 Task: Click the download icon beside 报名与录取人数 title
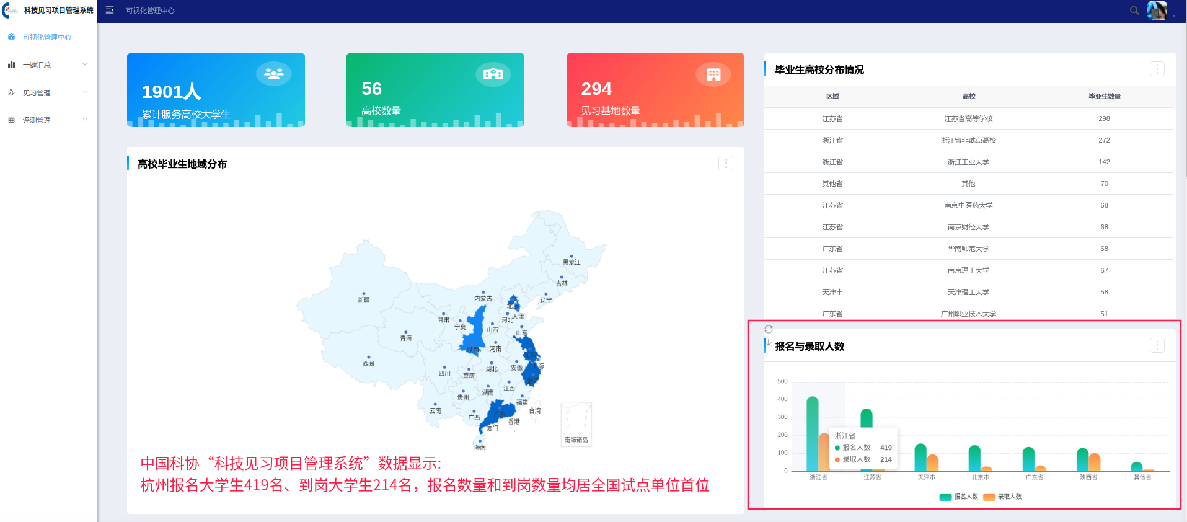tap(769, 343)
